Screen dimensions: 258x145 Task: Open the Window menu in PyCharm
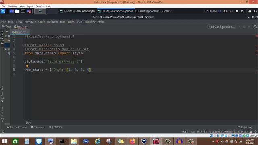[90, 22]
